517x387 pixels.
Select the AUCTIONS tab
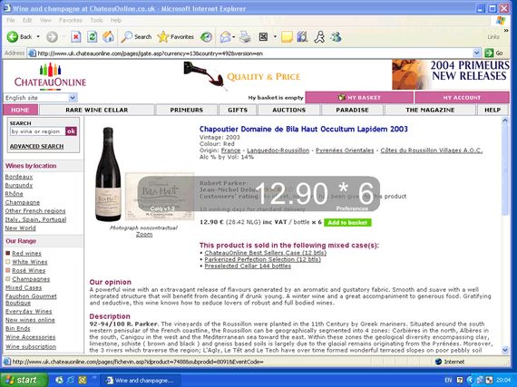click(x=288, y=110)
